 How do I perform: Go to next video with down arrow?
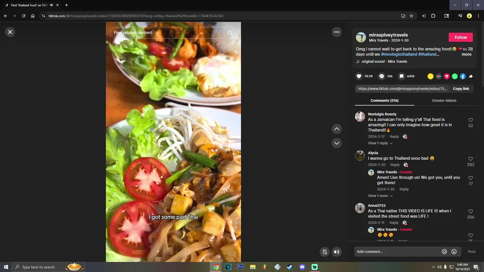(337, 143)
